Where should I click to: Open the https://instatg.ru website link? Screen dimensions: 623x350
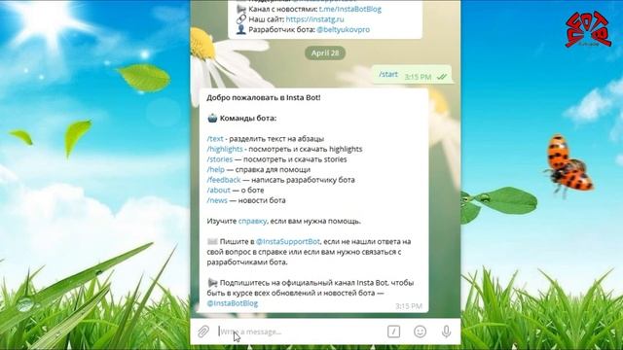pos(315,19)
